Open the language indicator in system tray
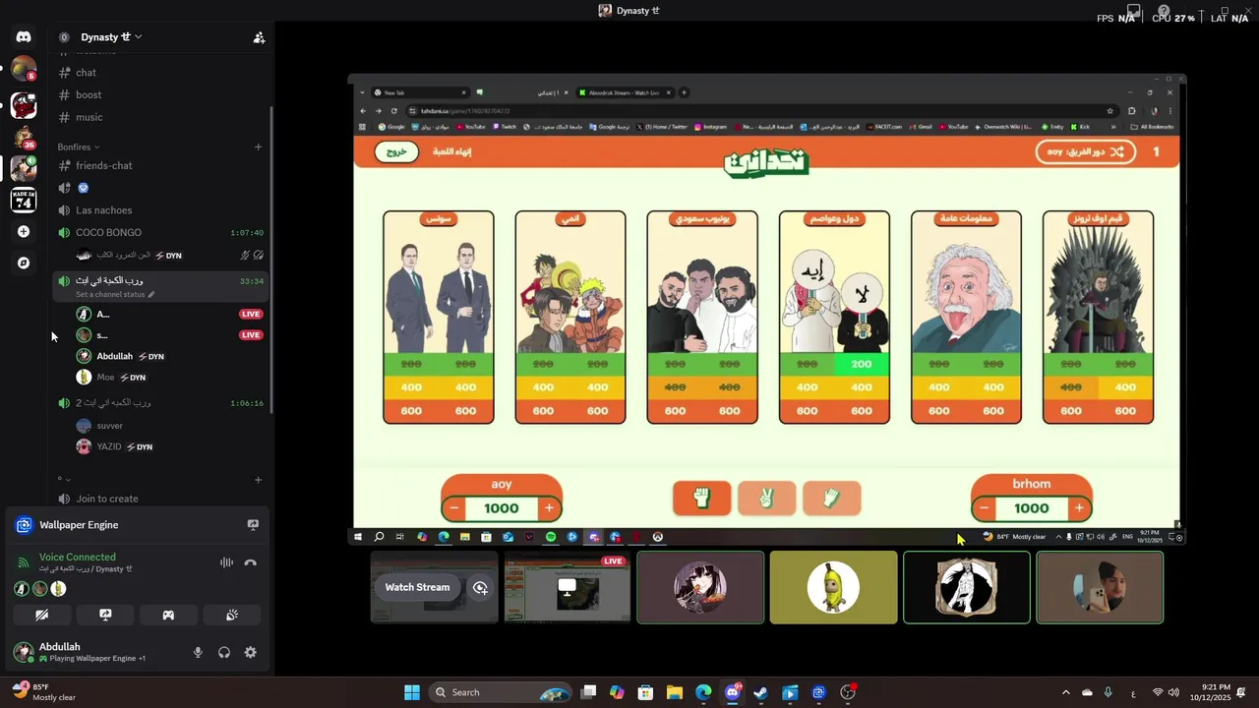The width and height of the screenshot is (1259, 708). [x=1133, y=692]
